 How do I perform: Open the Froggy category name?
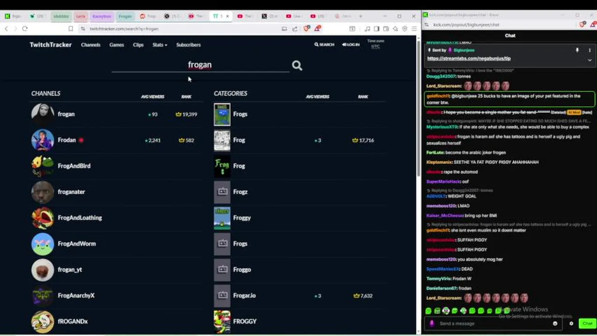[x=242, y=217]
